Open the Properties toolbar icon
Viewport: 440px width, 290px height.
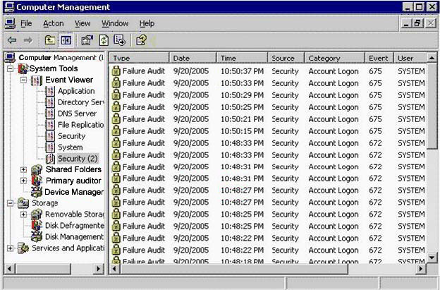pos(87,40)
